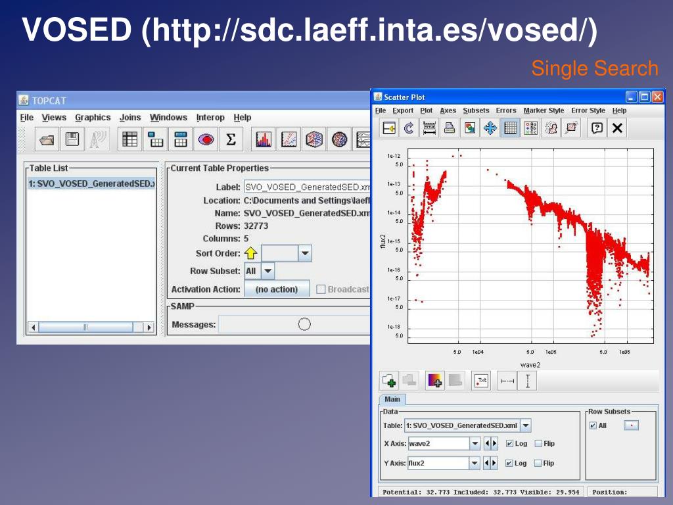Open the Views menu in TOPCAT

tap(54, 117)
